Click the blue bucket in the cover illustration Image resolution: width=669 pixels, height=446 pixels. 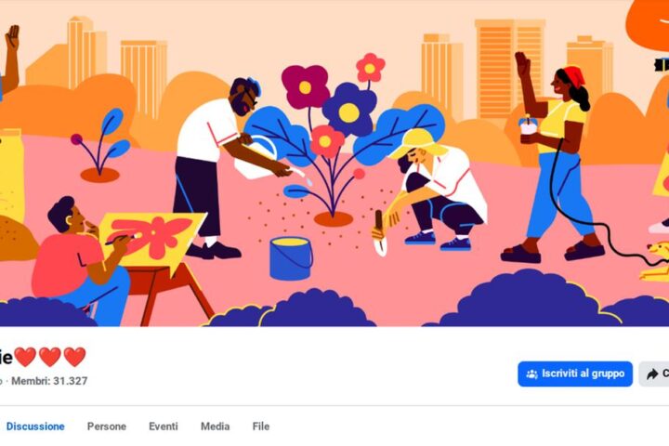click(291, 258)
